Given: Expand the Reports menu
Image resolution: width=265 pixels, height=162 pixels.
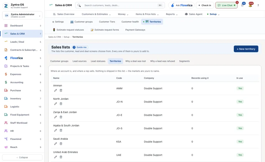Looking at the screenshot, I should tap(171, 14).
